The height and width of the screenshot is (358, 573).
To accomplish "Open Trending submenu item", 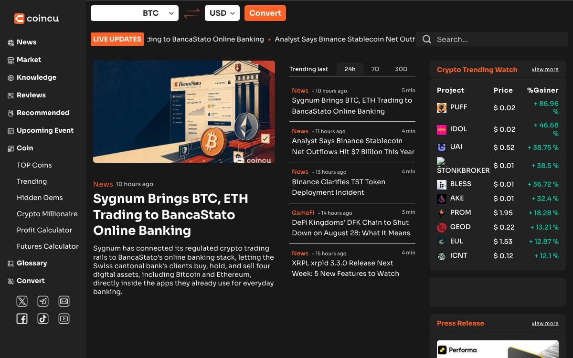I will (x=32, y=181).
